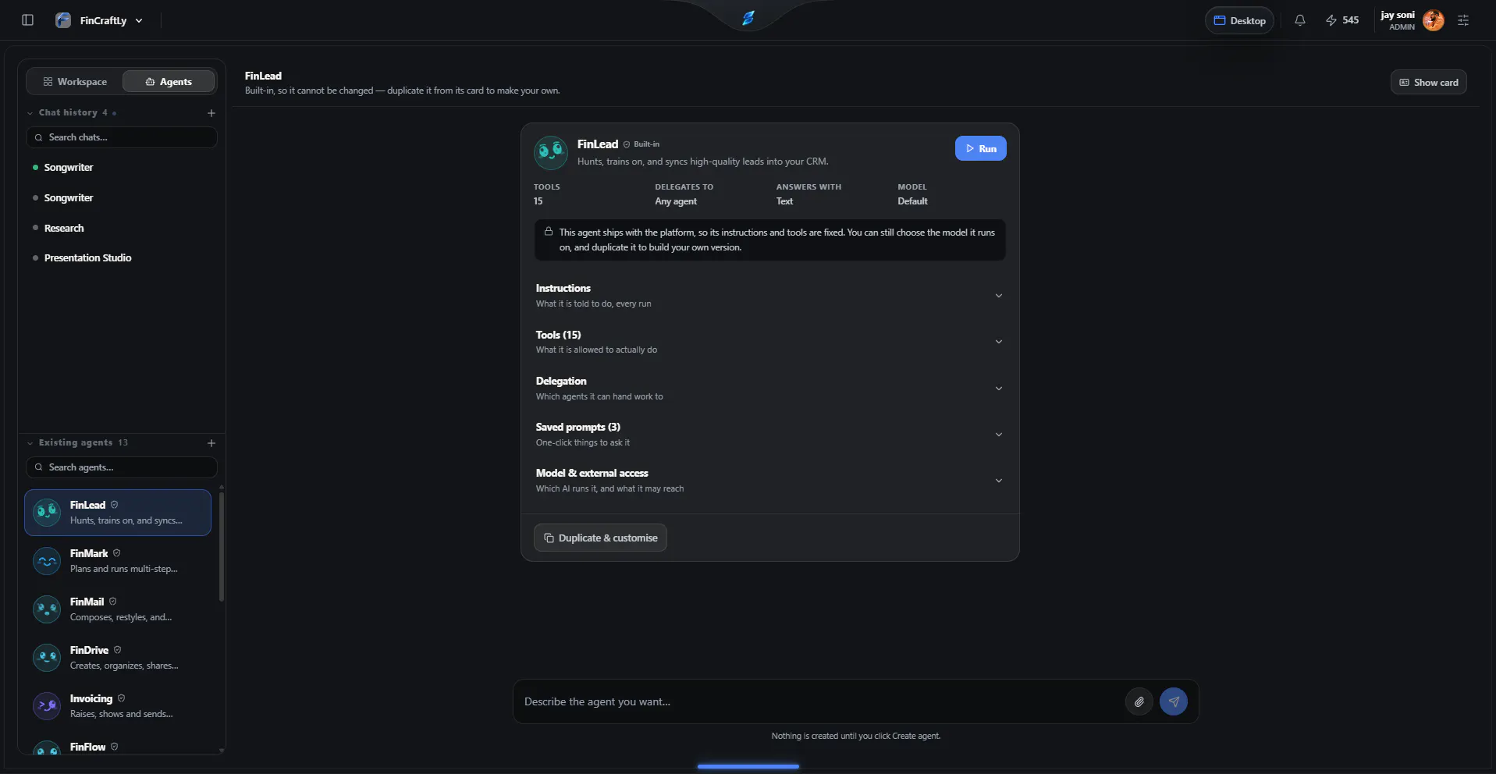Send the agent description message
Screen dimensions: 1496x774
coord(1174,701)
